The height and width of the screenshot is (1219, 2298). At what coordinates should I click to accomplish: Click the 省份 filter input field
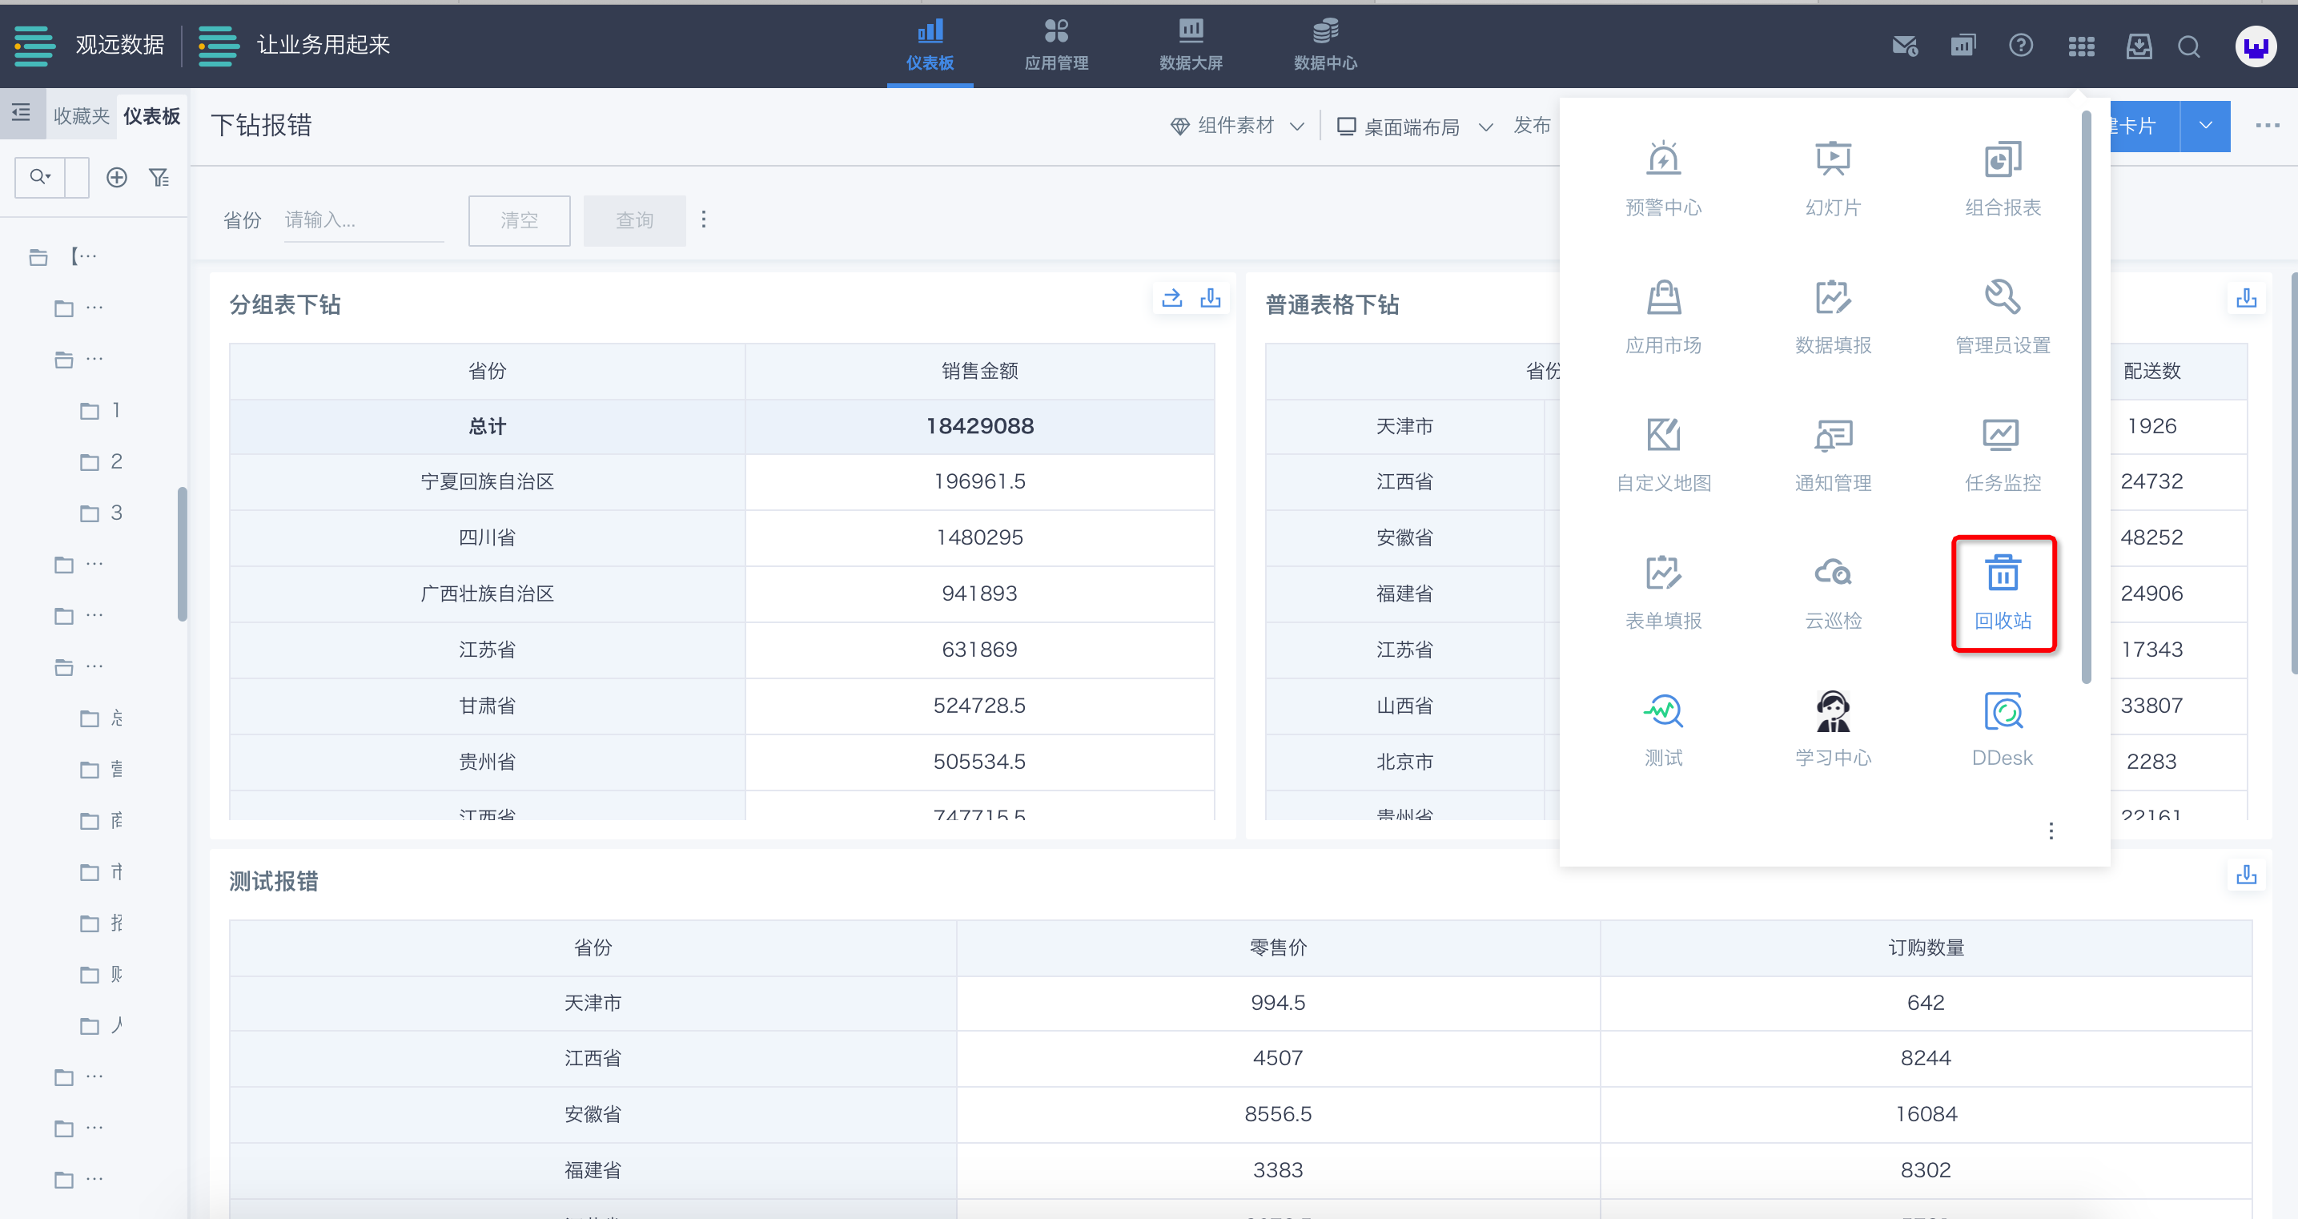pyautogui.click(x=363, y=220)
